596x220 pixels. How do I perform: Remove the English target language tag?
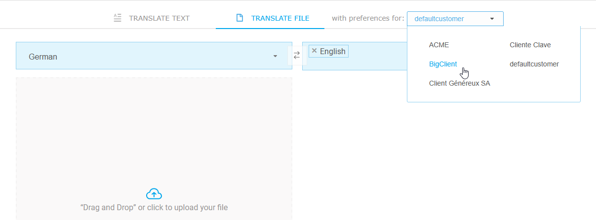[314, 51]
